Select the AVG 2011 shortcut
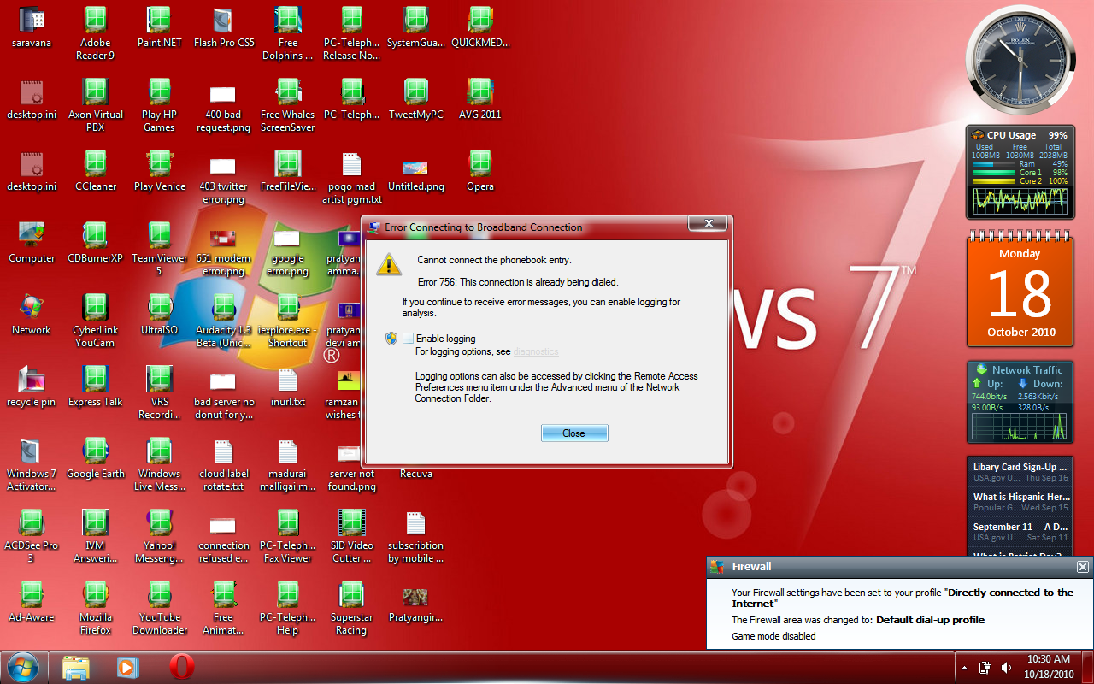The width and height of the screenshot is (1094, 684). (x=479, y=100)
